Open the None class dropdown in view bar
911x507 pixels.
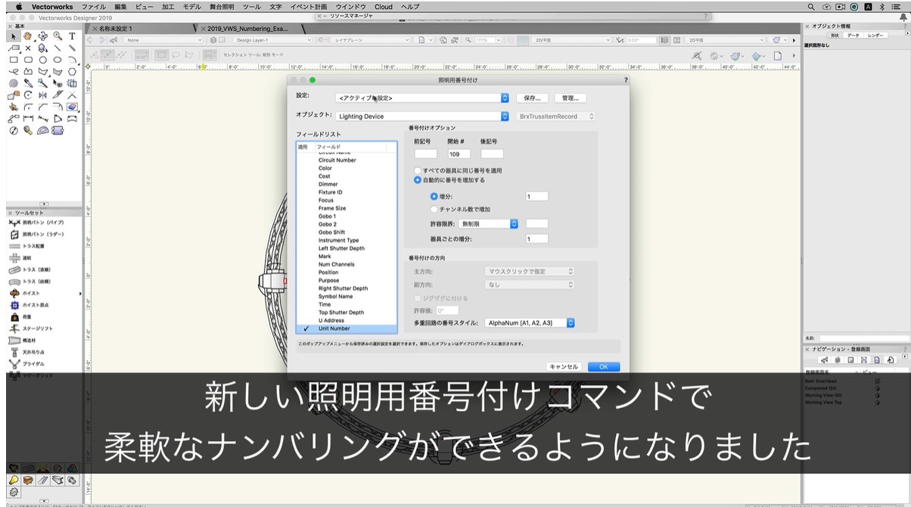tap(164, 40)
